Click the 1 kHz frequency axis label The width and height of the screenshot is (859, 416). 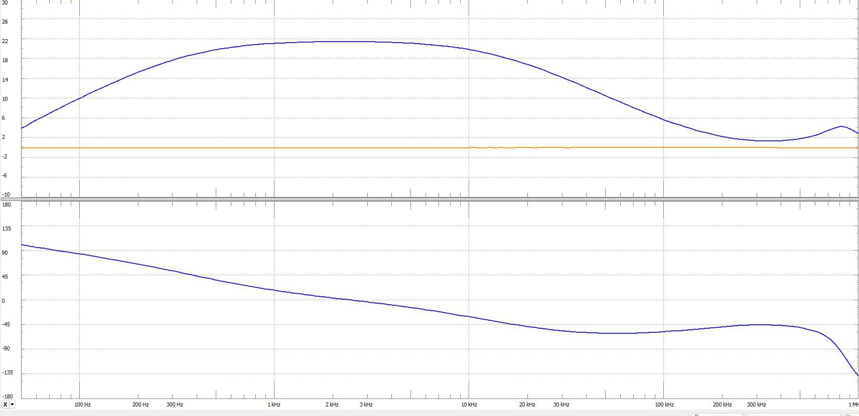click(274, 404)
